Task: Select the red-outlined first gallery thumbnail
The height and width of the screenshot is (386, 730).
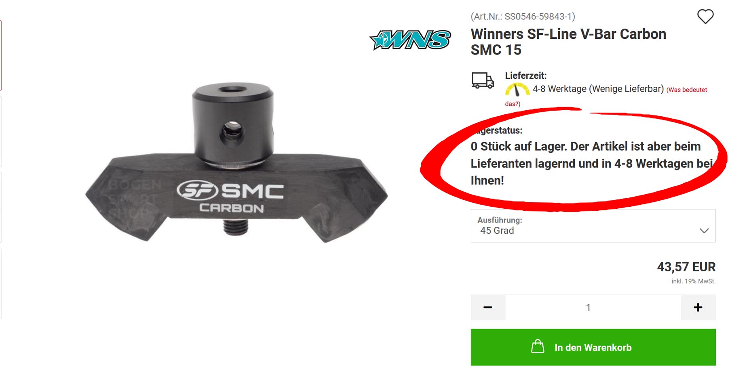Action: click(x=1, y=55)
